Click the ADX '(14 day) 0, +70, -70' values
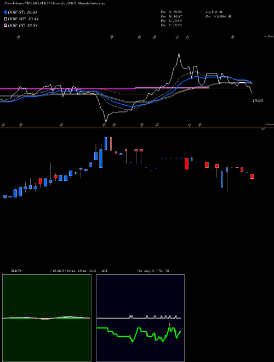Image resolution: width=274 pixels, height=362 pixels. [x=153, y=271]
